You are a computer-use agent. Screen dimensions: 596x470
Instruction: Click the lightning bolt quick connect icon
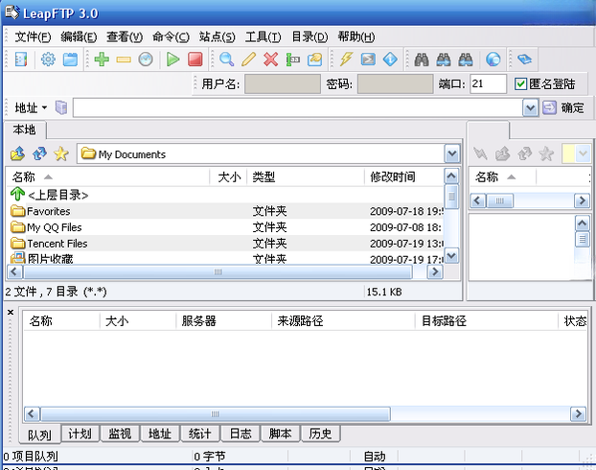point(346,59)
